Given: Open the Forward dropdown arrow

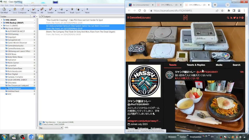Looking at the screenshot, I should click(x=67, y=11).
